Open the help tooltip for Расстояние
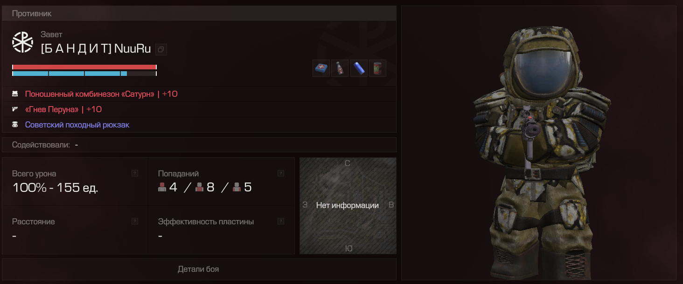 coord(135,221)
